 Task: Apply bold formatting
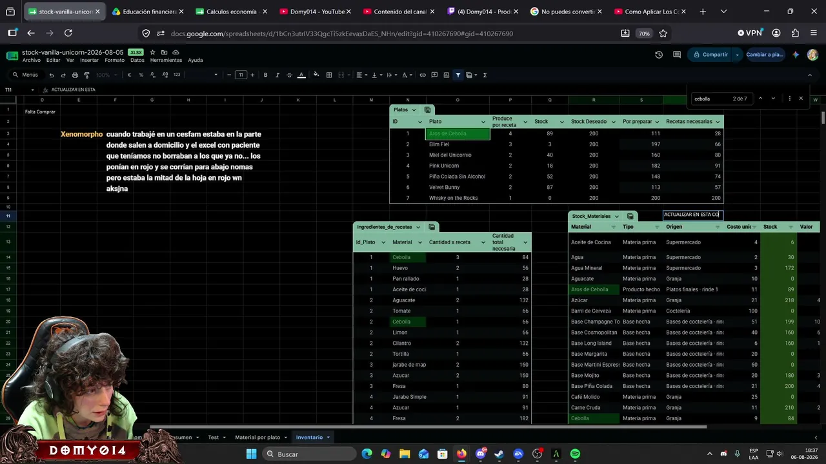265,75
